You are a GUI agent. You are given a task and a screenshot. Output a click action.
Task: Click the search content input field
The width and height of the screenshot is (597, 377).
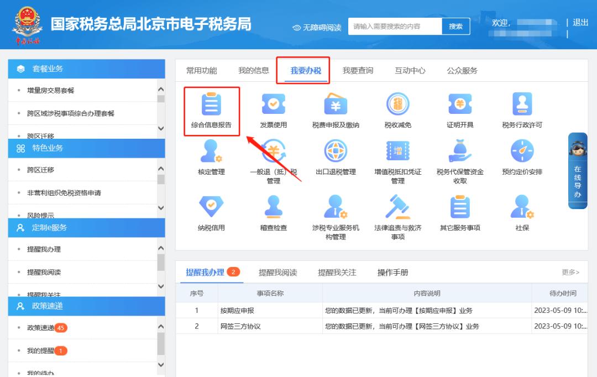(x=395, y=27)
